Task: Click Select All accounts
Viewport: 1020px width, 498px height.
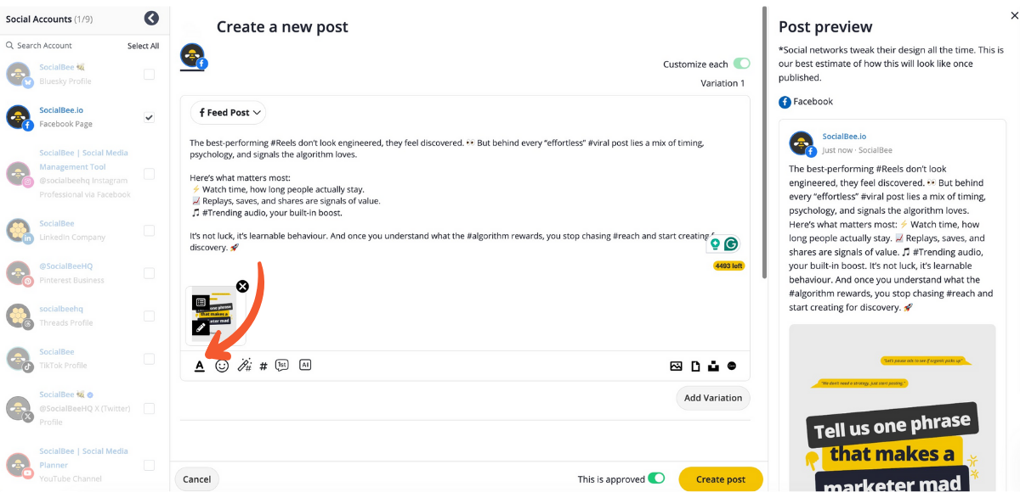Action: 143,46
